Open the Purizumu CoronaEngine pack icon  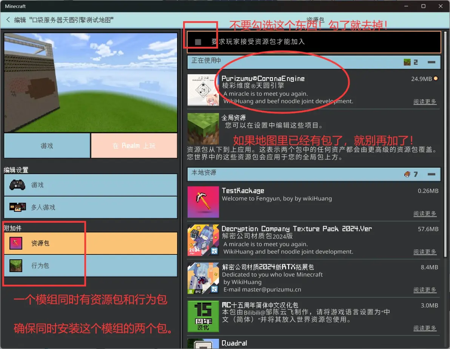(x=203, y=90)
